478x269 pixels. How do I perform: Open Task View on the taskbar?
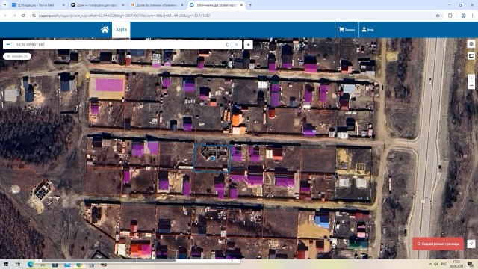pyautogui.click(x=18, y=264)
